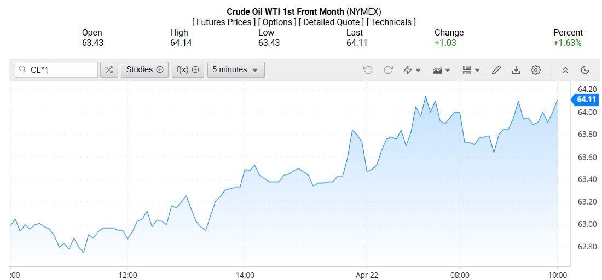Expand the lightning bolt events dropdown
Image resolution: width=602 pixels, height=280 pixels.
coord(412,70)
